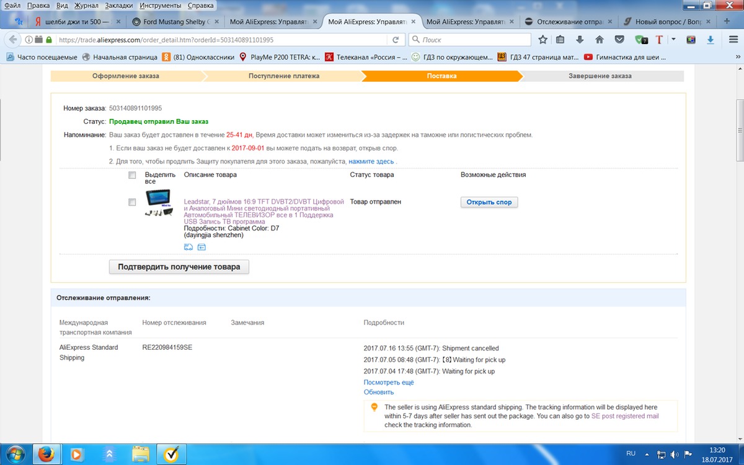
Task: Click the RU language indicator
Action: click(x=631, y=453)
